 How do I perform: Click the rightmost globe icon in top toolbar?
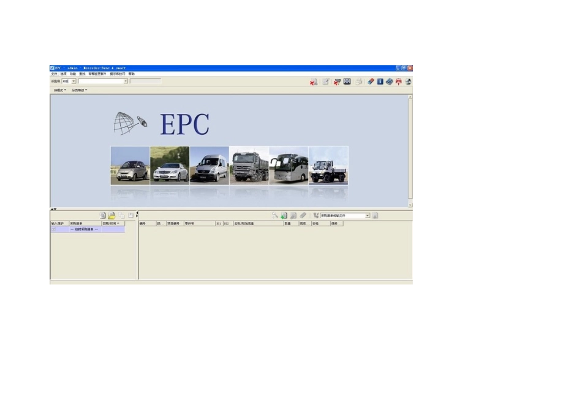[408, 82]
